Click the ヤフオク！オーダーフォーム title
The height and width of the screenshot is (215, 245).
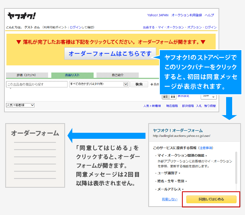click(178, 130)
